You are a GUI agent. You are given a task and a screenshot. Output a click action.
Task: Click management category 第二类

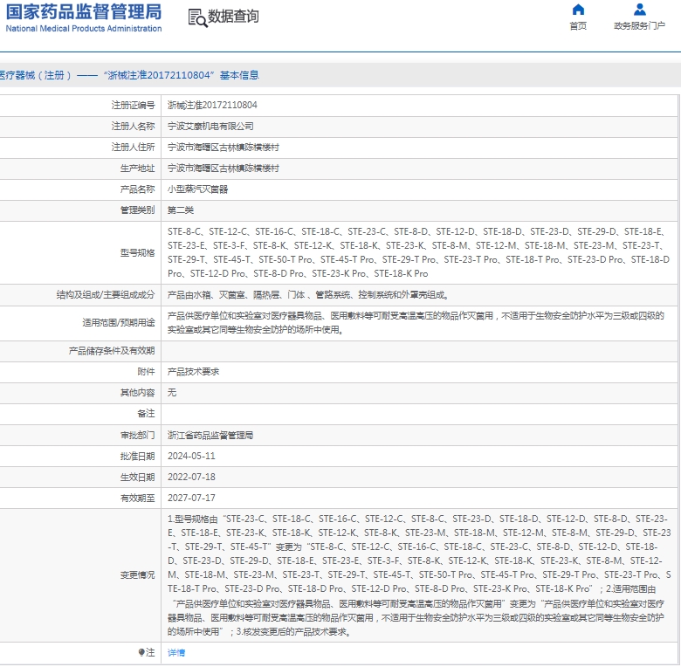(181, 210)
